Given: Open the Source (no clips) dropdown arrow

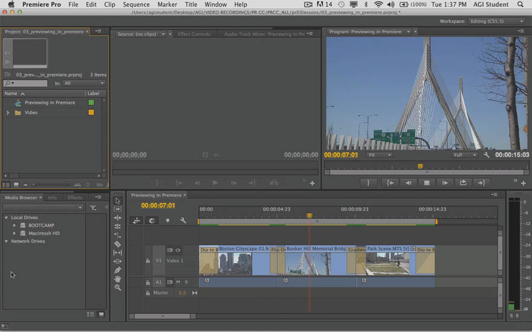Looking at the screenshot, I should [163, 34].
